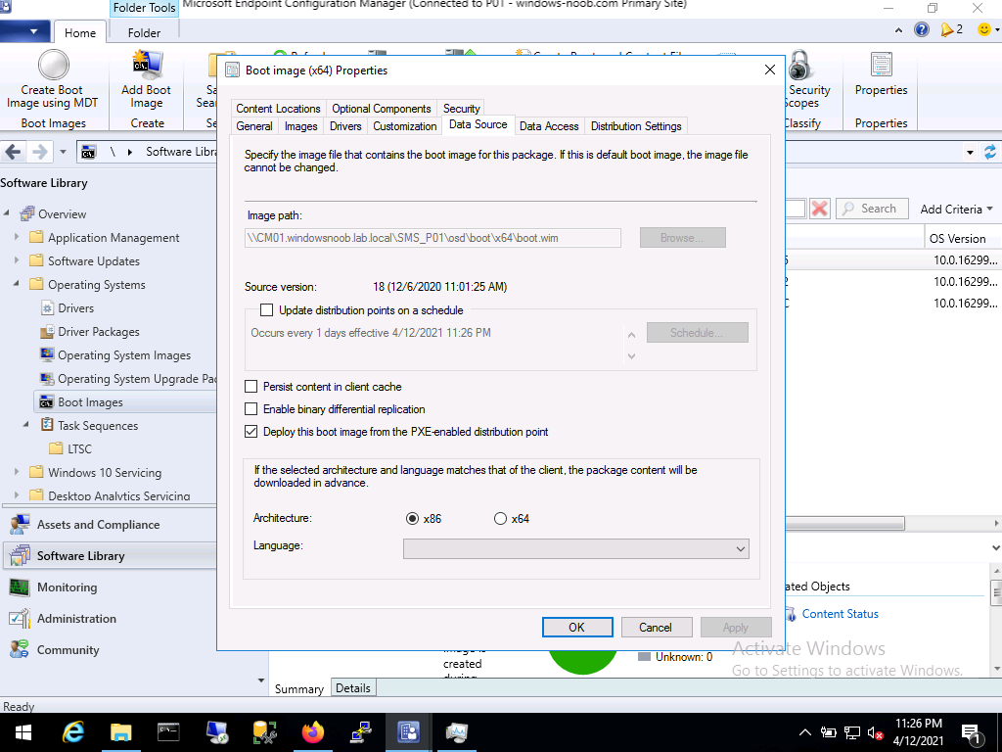Click the horizontal scrollbar in list view
Viewport: 1002px width, 752px height.
coord(844,524)
